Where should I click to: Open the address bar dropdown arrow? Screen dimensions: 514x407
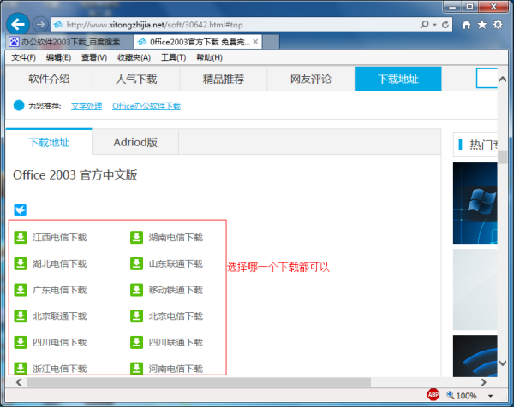(434, 25)
